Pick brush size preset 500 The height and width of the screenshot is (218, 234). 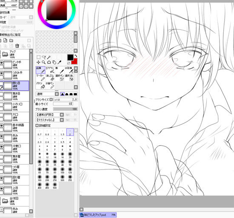[55, 186]
